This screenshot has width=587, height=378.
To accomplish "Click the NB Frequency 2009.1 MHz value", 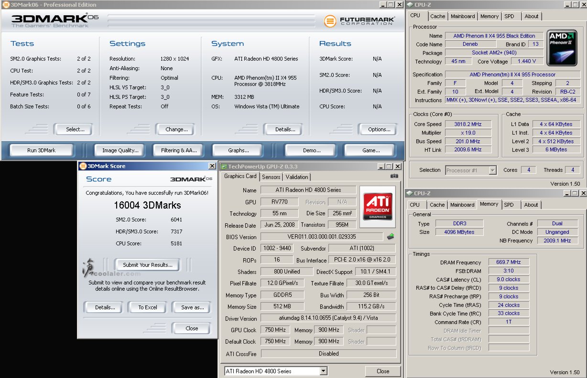I will 557,241.
